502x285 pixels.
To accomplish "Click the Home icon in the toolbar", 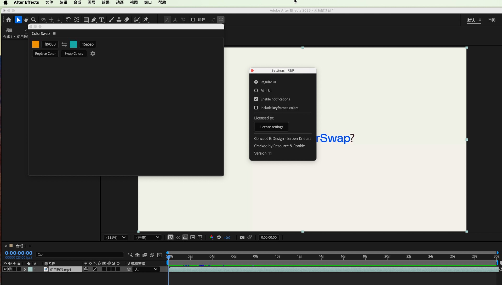I will click(8, 20).
